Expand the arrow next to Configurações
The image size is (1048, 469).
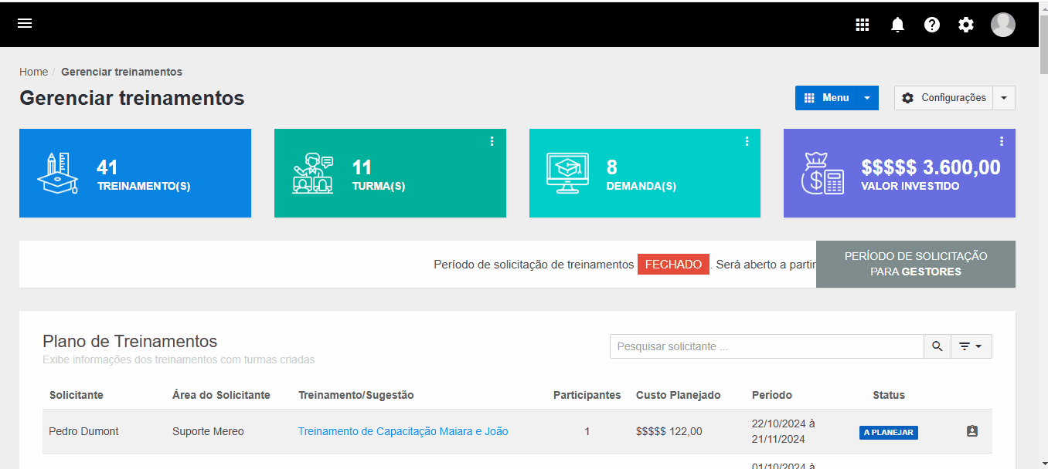click(1004, 98)
